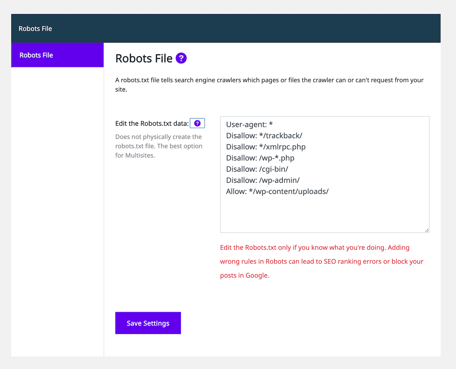Click gray note about Multisites option

pyautogui.click(x=159, y=146)
